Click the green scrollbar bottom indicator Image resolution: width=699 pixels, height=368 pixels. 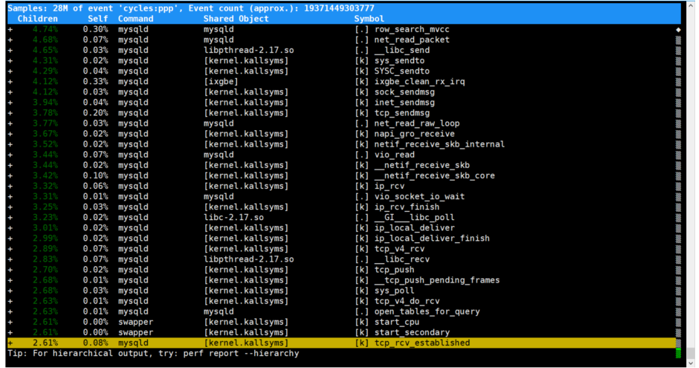(678, 353)
